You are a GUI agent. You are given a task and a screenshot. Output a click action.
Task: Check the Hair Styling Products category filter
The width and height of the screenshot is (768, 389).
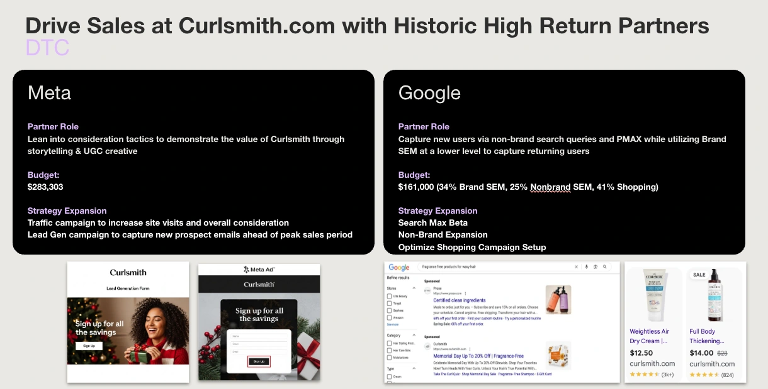tap(389, 343)
